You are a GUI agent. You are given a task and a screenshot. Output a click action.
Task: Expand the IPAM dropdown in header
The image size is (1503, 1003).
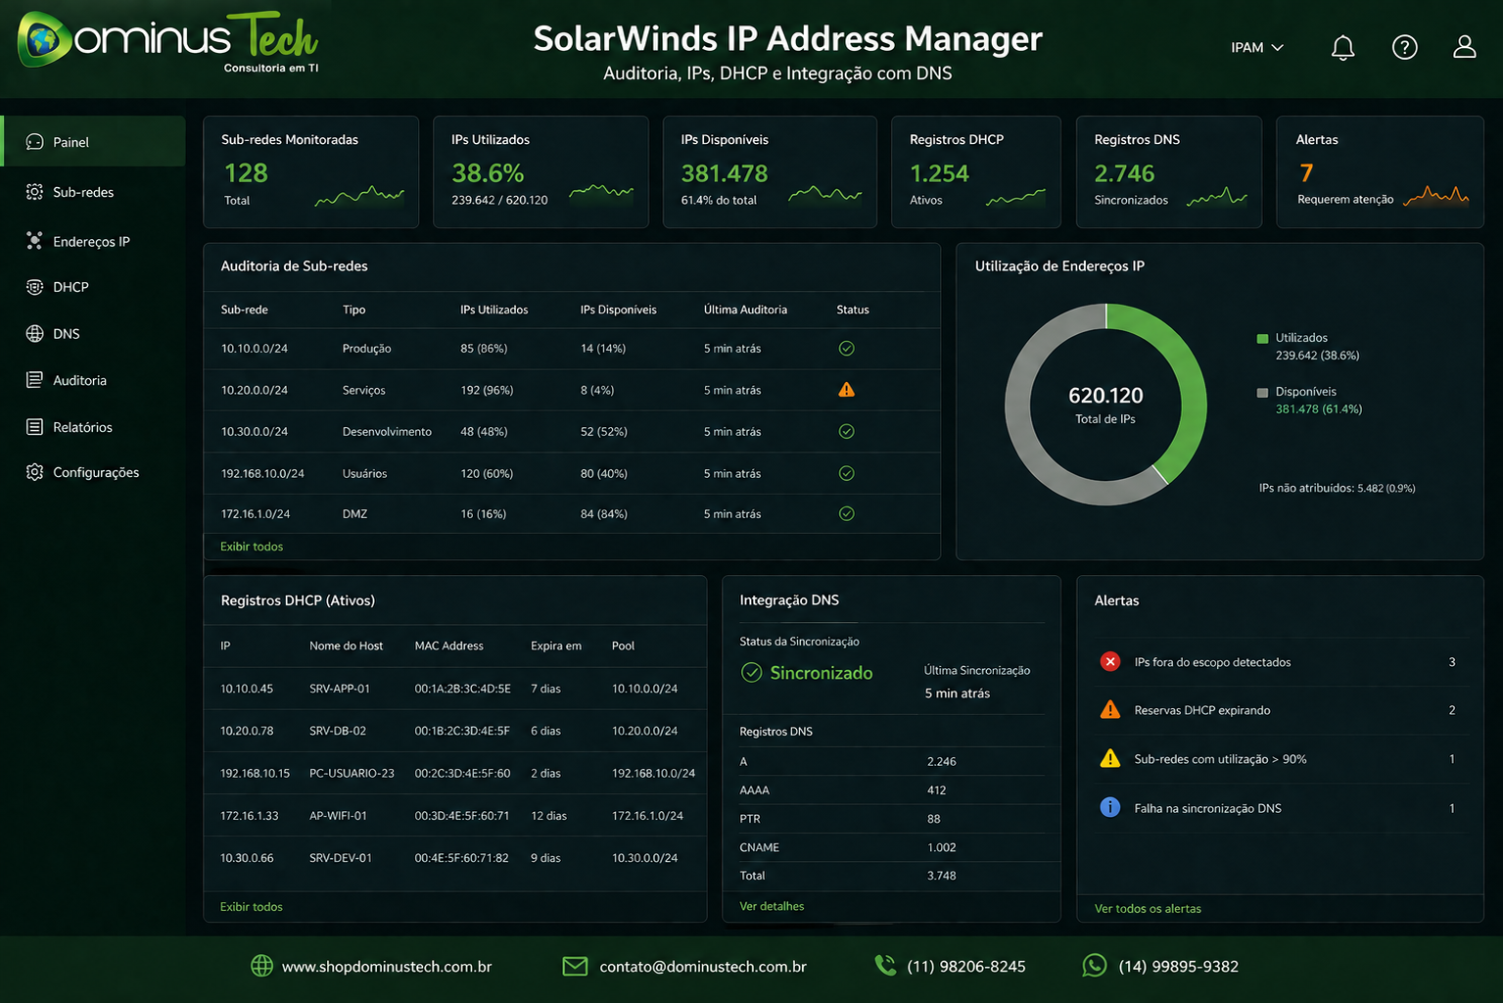pyautogui.click(x=1257, y=47)
